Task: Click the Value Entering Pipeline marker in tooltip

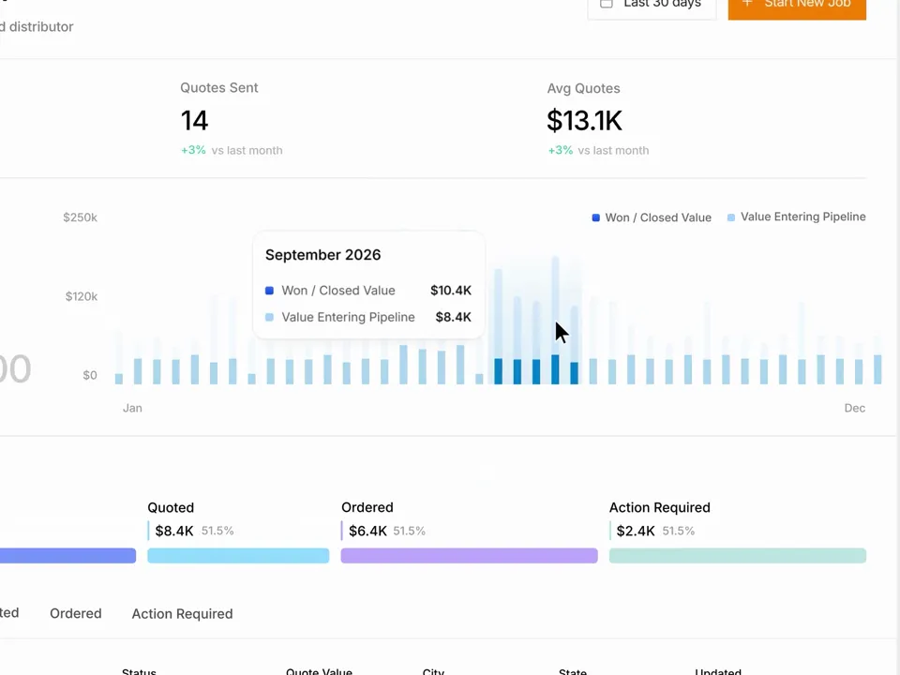Action: pyautogui.click(x=269, y=317)
